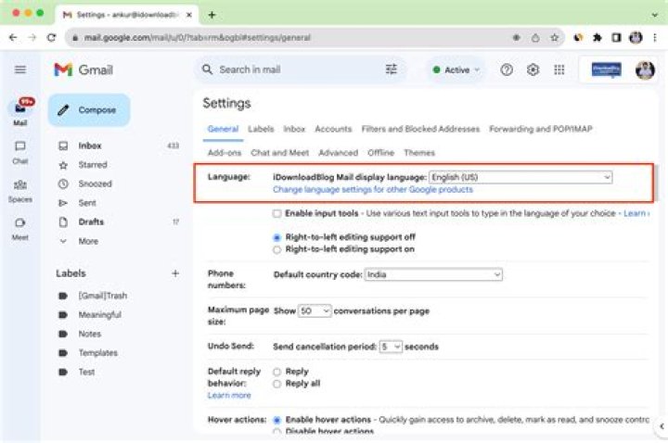Screen dimensions: 668x443
Task: Open Meet section in left rail
Action: [x=20, y=229]
